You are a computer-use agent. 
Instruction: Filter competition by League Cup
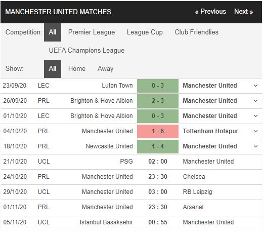pos(145,32)
